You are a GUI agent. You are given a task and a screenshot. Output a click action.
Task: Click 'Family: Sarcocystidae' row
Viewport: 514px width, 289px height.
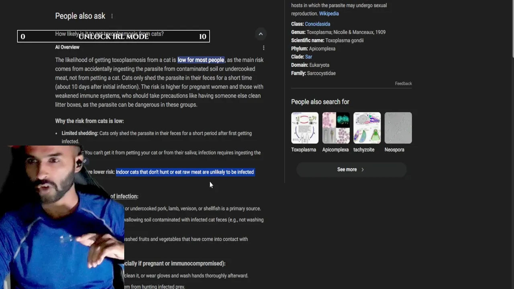[x=313, y=73]
